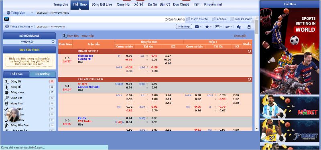Go to Trang chủ menu
The image size is (321, 150).
[61, 4]
